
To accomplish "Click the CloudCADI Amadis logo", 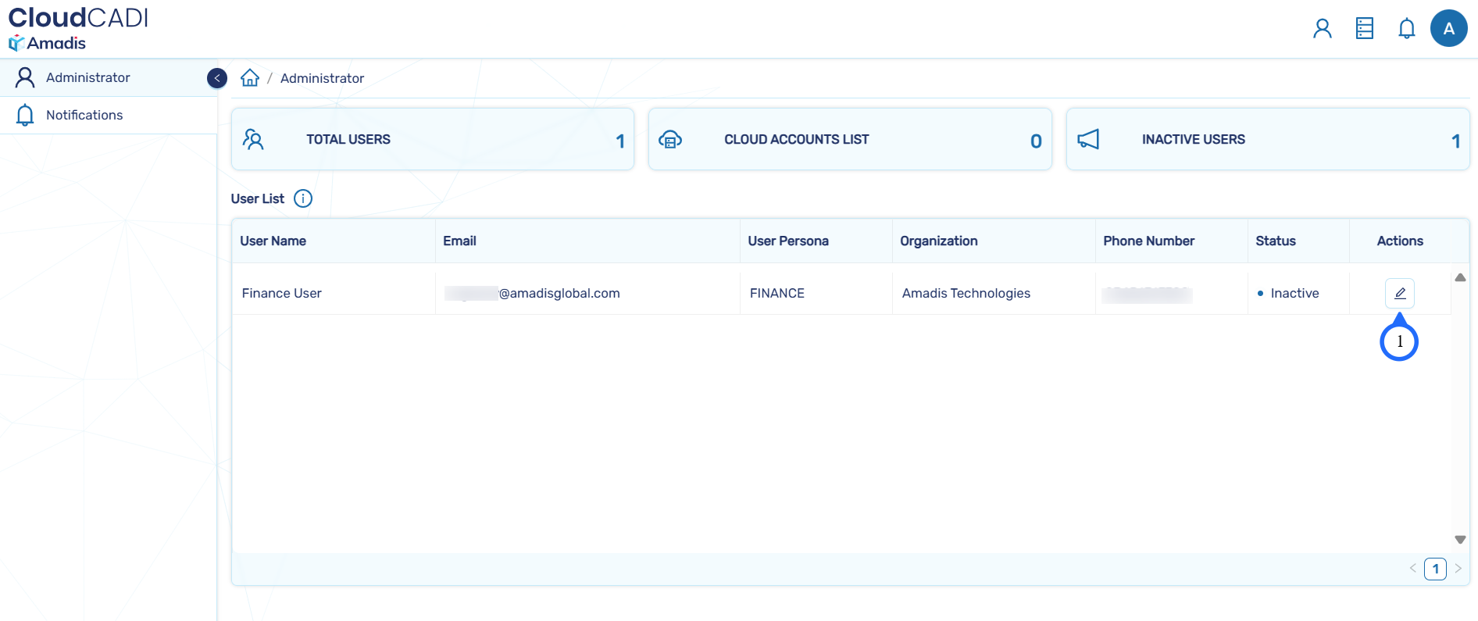I will coord(77,29).
